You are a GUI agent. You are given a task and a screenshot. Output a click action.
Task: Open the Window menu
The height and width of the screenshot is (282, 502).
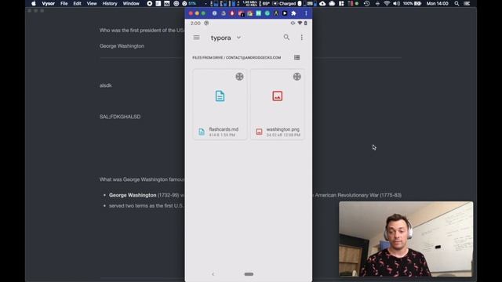131,3
